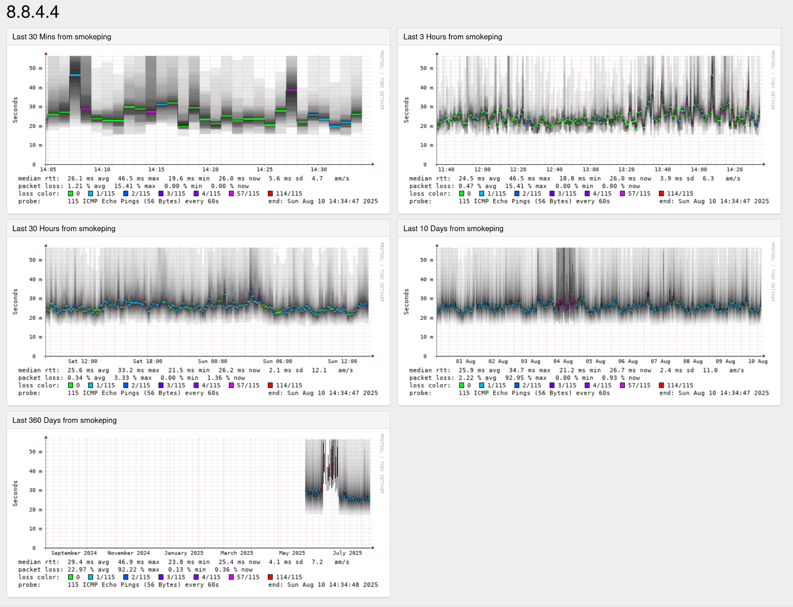Click light blue 1/115 swatch in 30 Hours legend
Image resolution: width=793 pixels, height=607 pixels.
(90, 385)
